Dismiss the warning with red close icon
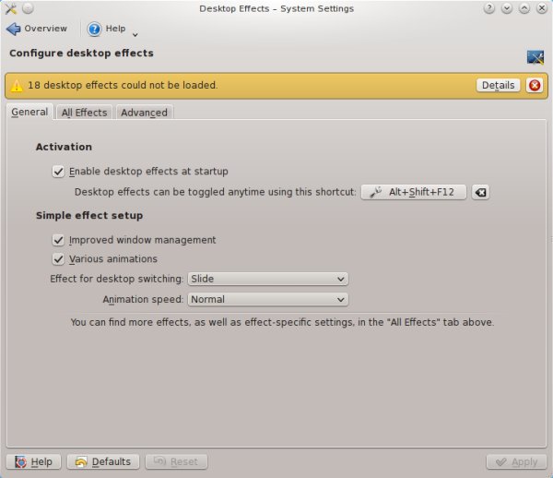This screenshot has width=553, height=478. point(535,85)
